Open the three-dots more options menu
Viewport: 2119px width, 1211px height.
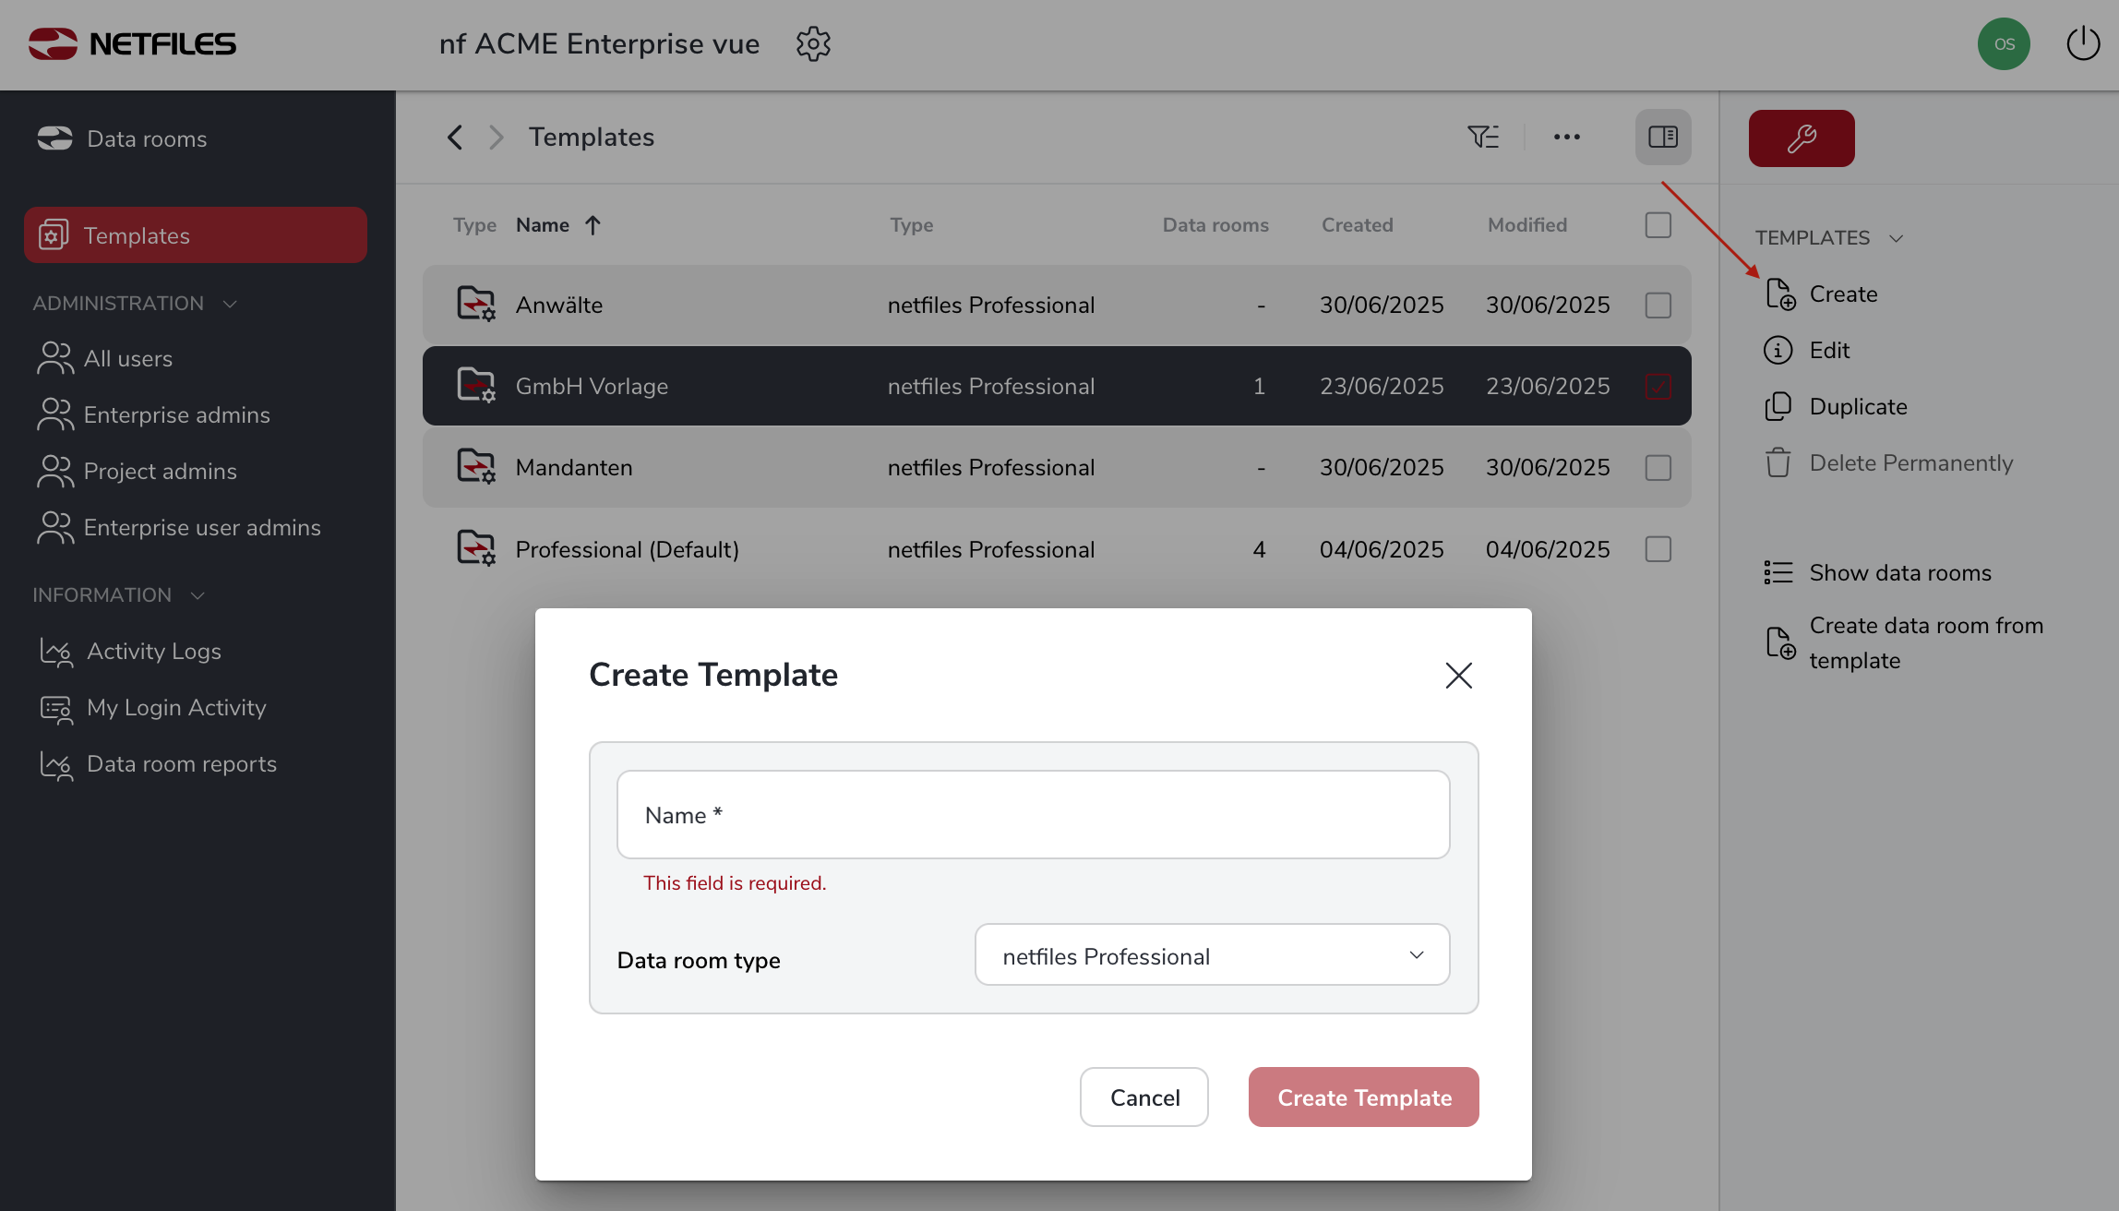tap(1566, 137)
